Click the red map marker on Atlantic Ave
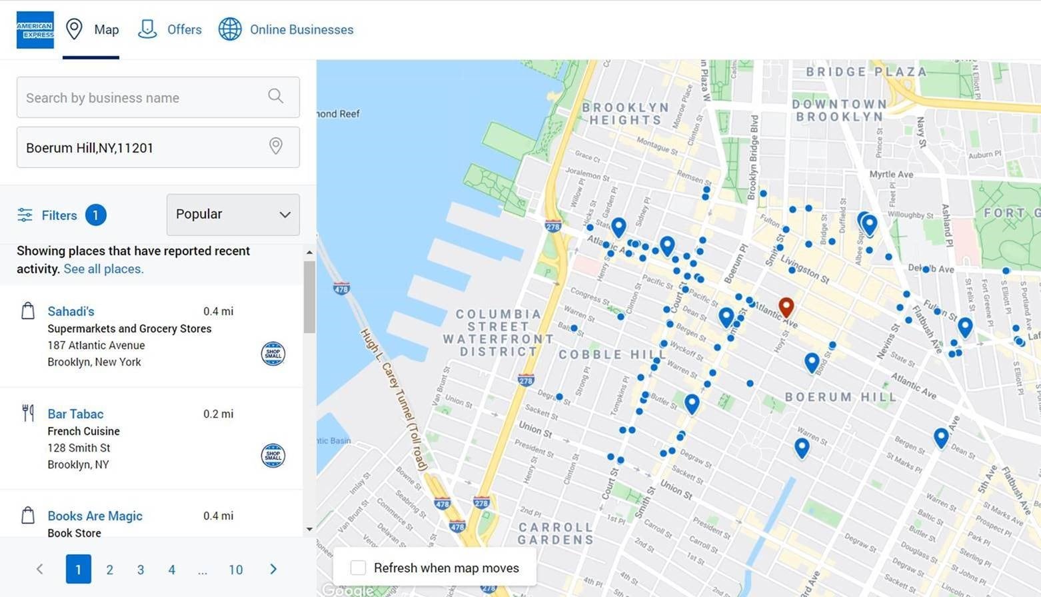The height and width of the screenshot is (597, 1041). tap(786, 306)
